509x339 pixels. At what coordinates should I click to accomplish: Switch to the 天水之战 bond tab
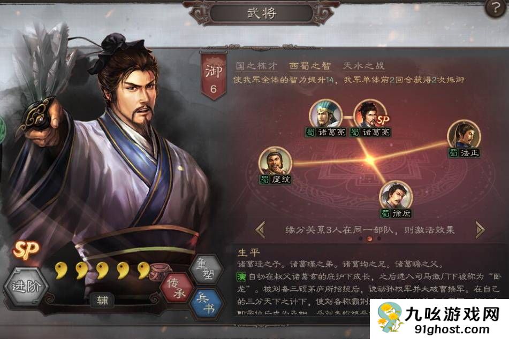pos(363,66)
